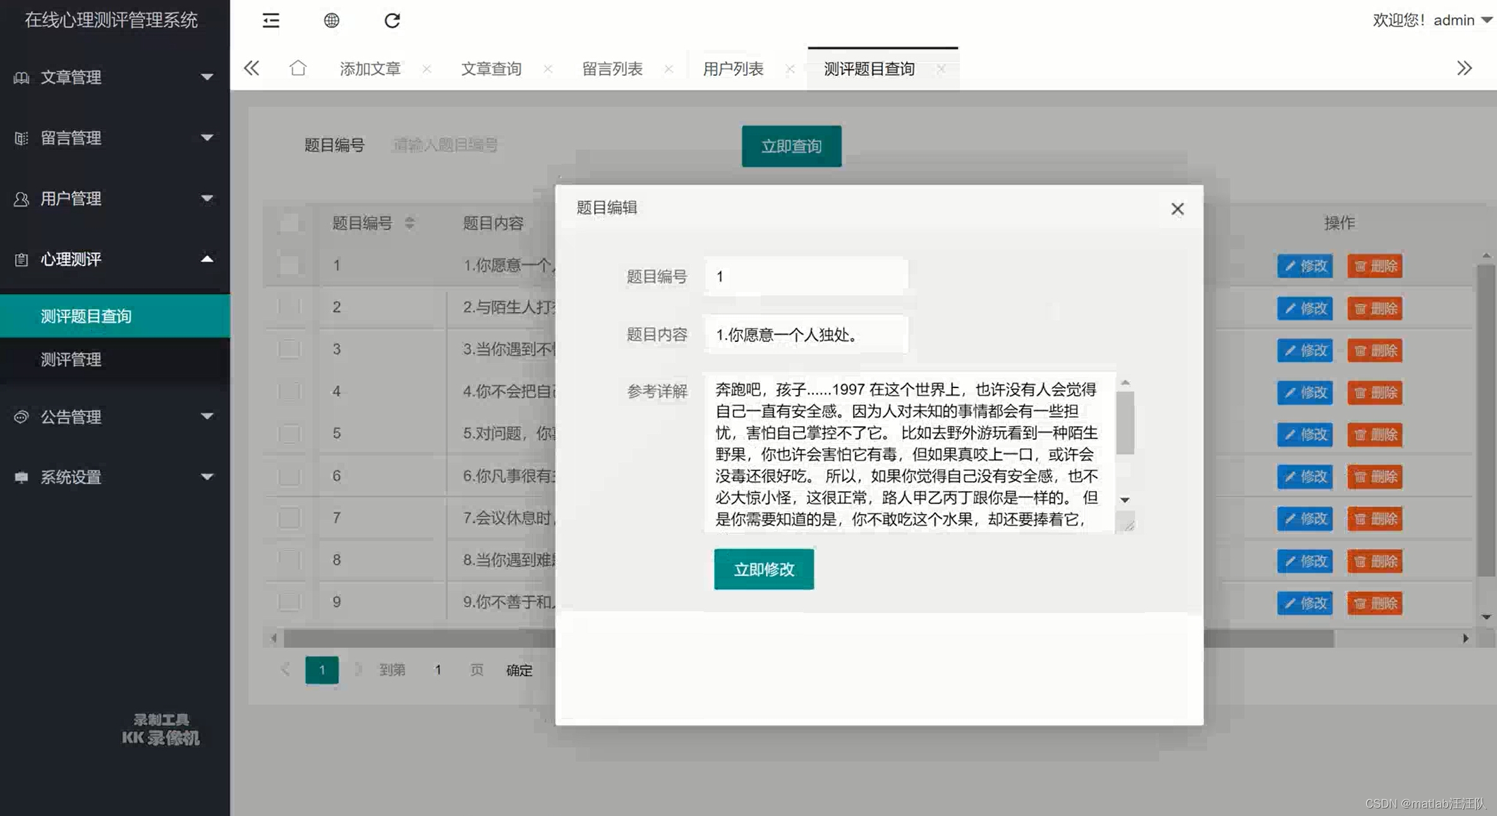Go to next page arrow
This screenshot has width=1497, height=816.
[x=358, y=669]
